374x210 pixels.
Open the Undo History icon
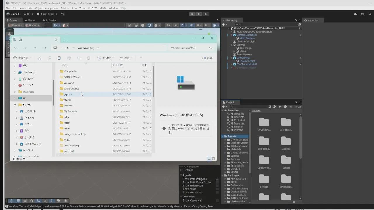click(x=363, y=14)
